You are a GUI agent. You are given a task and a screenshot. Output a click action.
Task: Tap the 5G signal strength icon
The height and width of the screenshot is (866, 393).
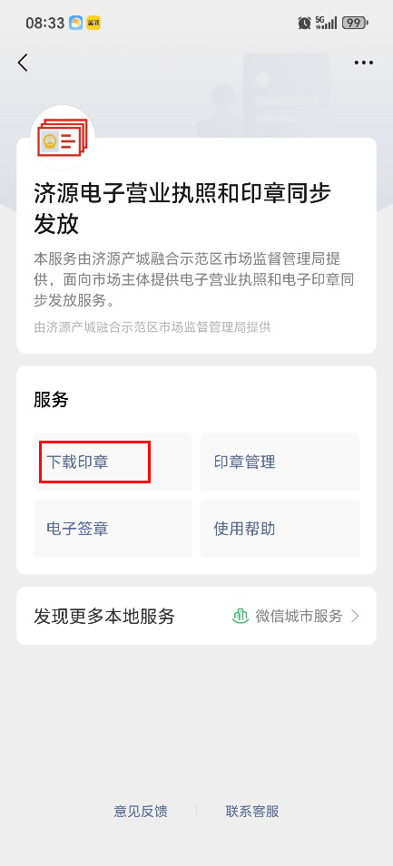[x=326, y=23]
